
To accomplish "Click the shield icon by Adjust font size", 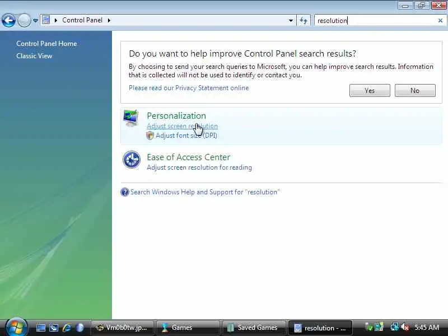I will [x=150, y=136].
